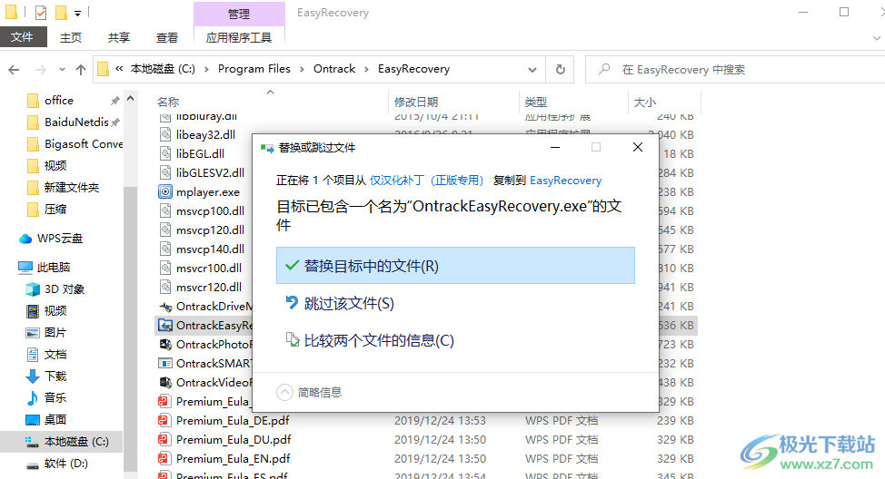Open BaiduNetdis folder in sidebar
The height and width of the screenshot is (479, 885).
pos(76,122)
